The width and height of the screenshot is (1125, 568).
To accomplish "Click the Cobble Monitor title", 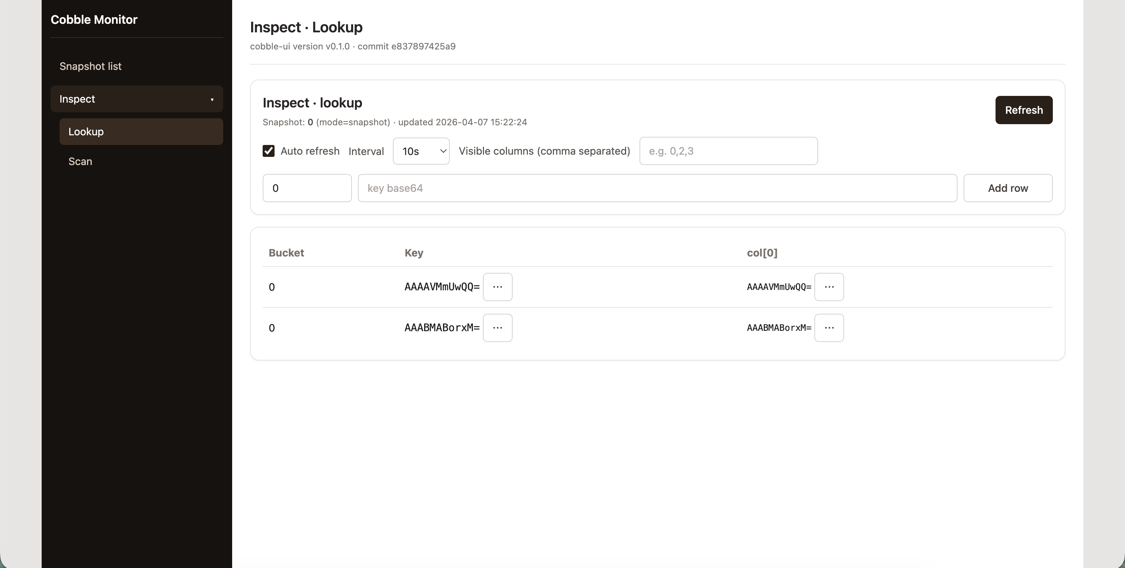I will coord(94,20).
